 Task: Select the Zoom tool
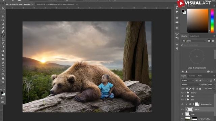(x=3, y=82)
